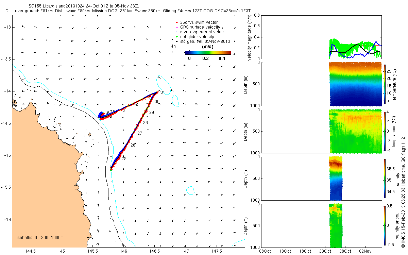Click the '23Oct' date axis label
Screen dimensions: 408x255
click(325, 251)
